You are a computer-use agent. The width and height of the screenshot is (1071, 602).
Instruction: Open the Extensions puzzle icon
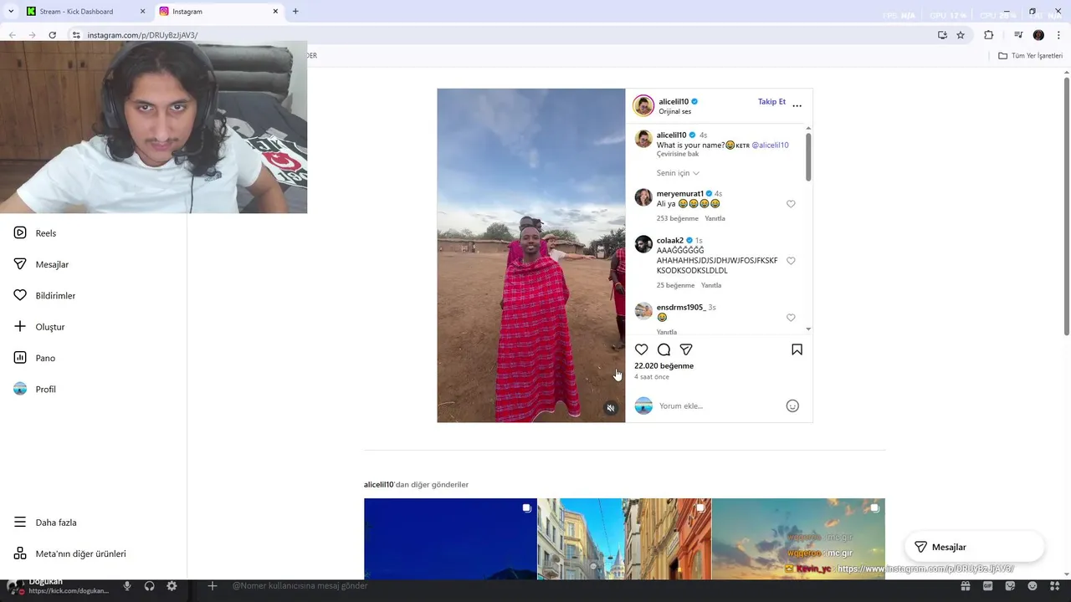[x=988, y=35]
